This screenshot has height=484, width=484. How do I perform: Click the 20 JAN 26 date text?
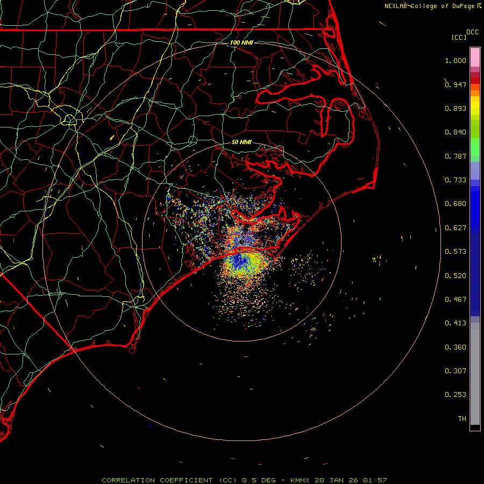(336, 480)
